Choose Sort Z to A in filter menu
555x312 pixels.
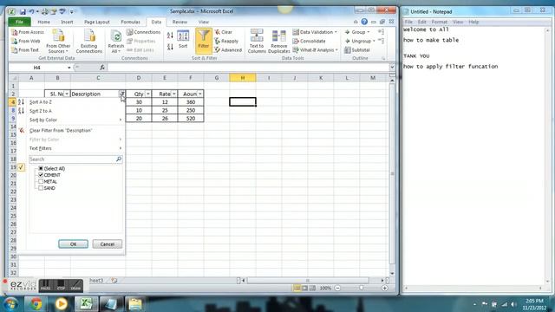pos(41,111)
